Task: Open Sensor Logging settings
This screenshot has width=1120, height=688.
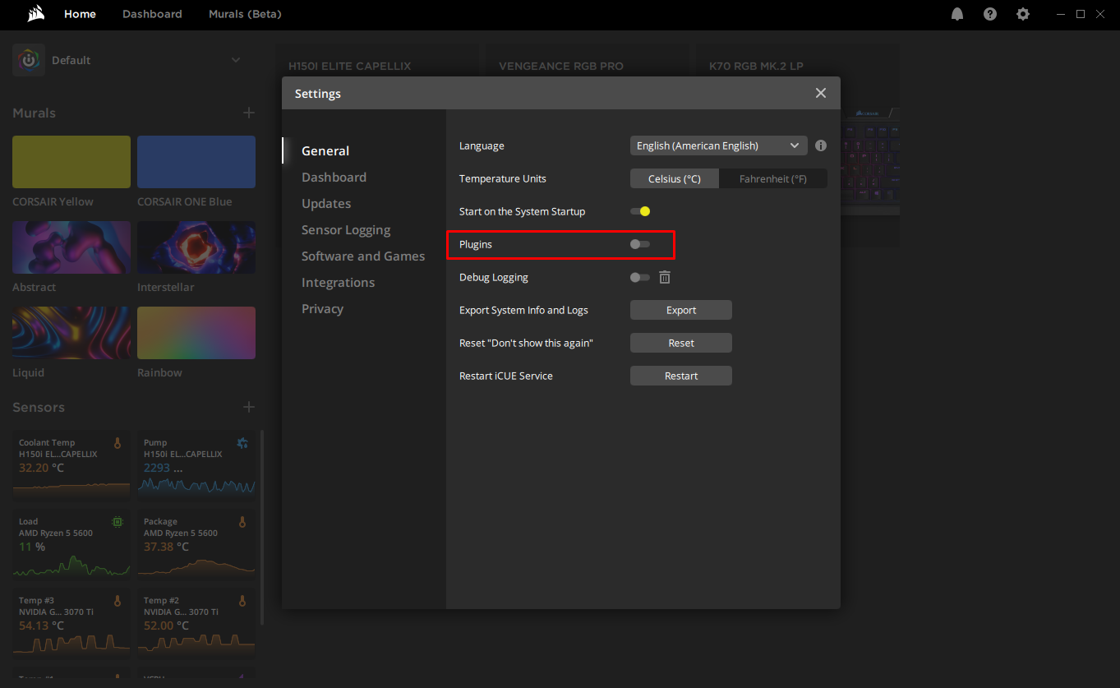Action: pyautogui.click(x=346, y=229)
